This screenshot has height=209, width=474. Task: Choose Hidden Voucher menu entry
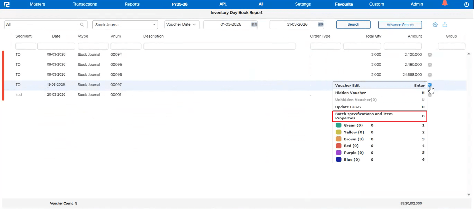(x=380, y=93)
